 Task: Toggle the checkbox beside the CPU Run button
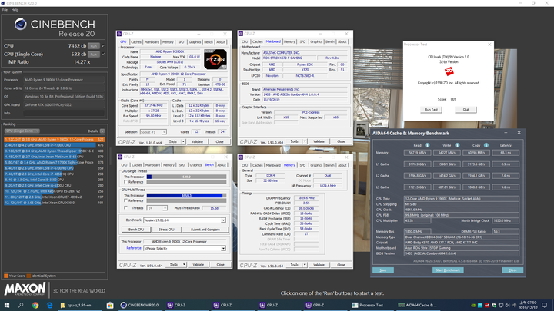pyautogui.click(x=103, y=45)
